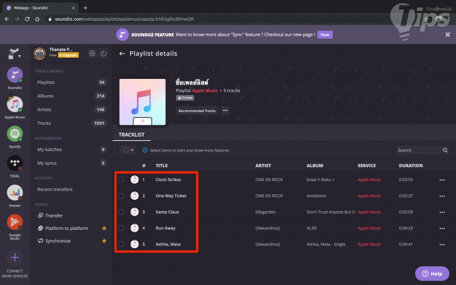Select the Deezer service icon
This screenshot has width=456, height=285.
pos(15,192)
